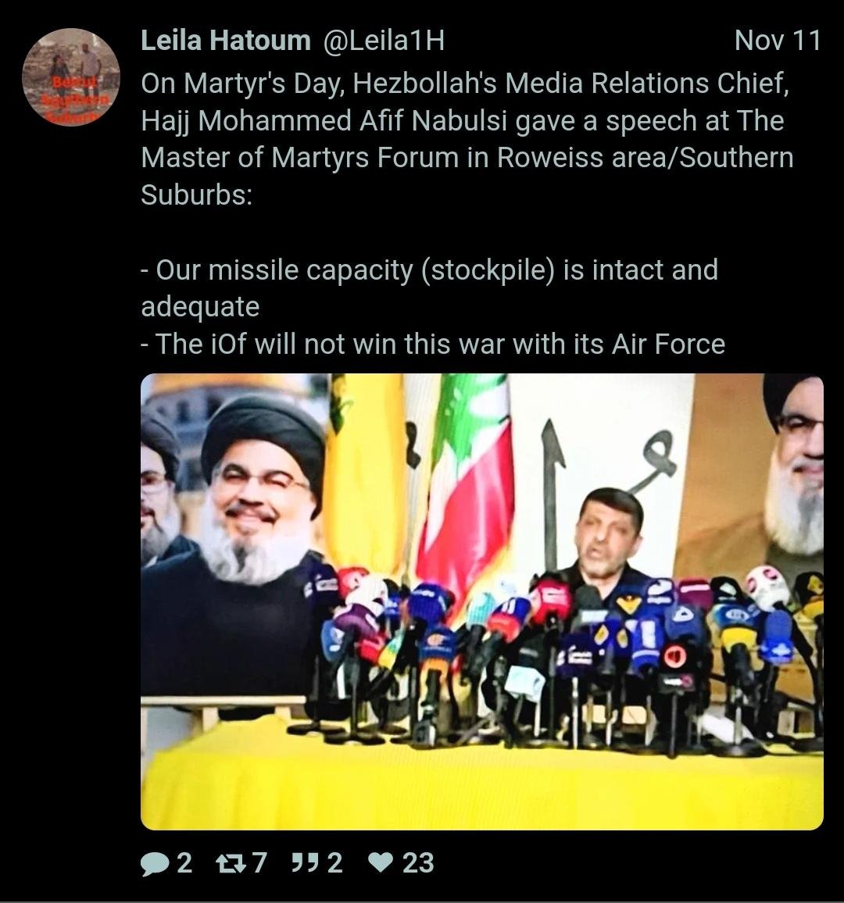844x903 pixels.
Task: Click the quote marks icon
Action: pyautogui.click(x=302, y=862)
